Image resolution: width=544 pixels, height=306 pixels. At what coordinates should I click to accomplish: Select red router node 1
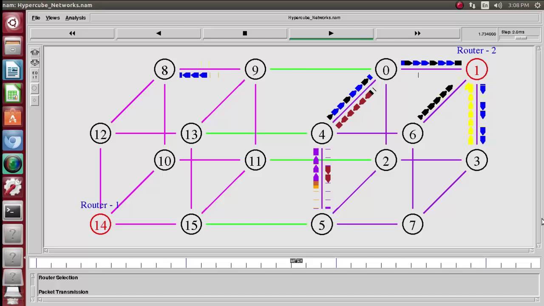pos(476,70)
